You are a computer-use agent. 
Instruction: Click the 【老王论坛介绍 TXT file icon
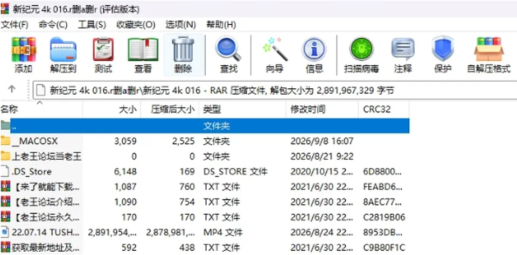5,202
